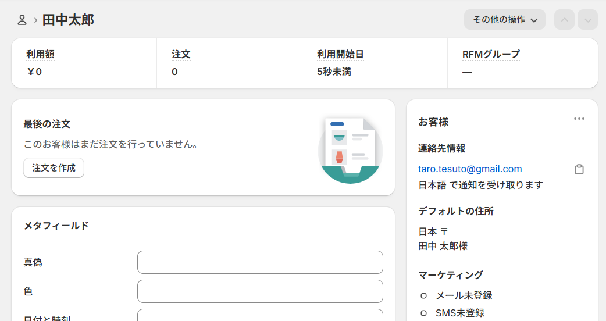Click the メタフィールド heading
This screenshot has height=321, width=606.
tap(56, 226)
